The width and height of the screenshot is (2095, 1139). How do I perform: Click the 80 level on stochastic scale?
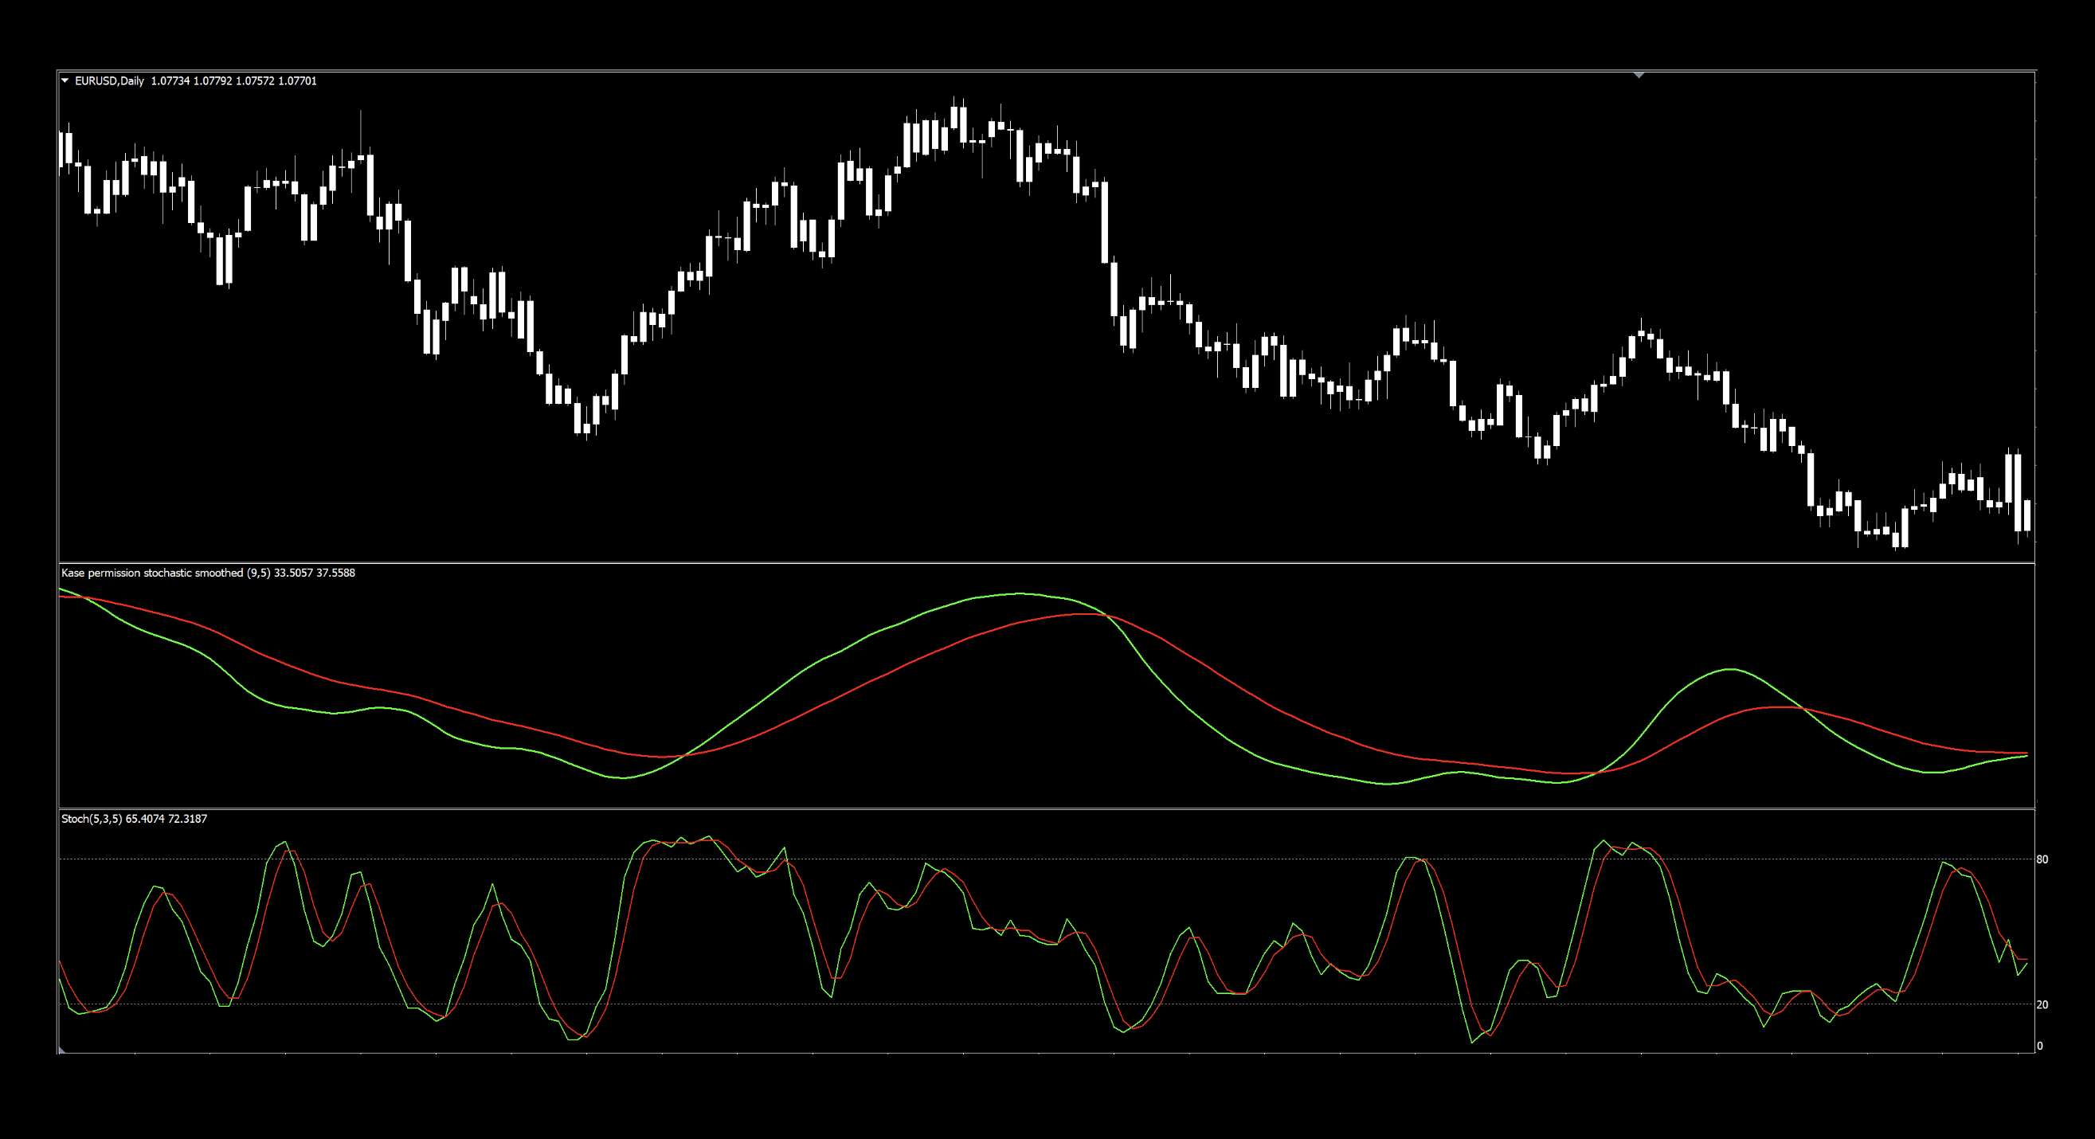click(2042, 859)
